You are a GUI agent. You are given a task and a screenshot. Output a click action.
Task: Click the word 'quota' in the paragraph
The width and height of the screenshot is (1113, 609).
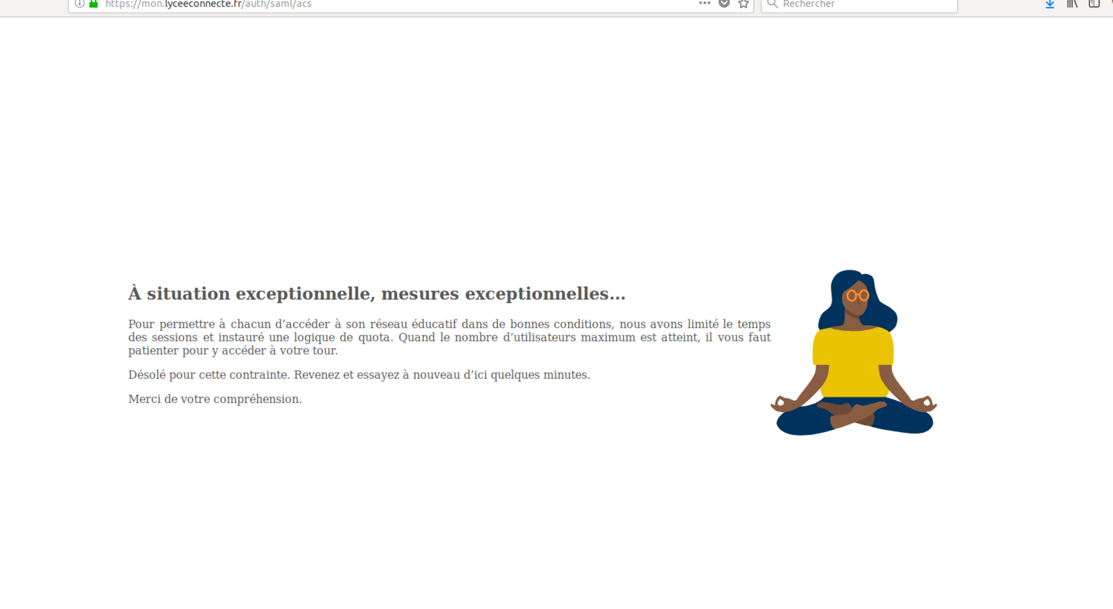tap(374, 338)
